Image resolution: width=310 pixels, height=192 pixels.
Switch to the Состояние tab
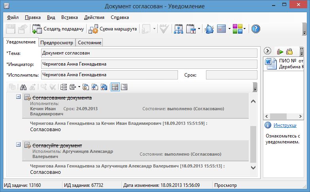tap(89, 42)
